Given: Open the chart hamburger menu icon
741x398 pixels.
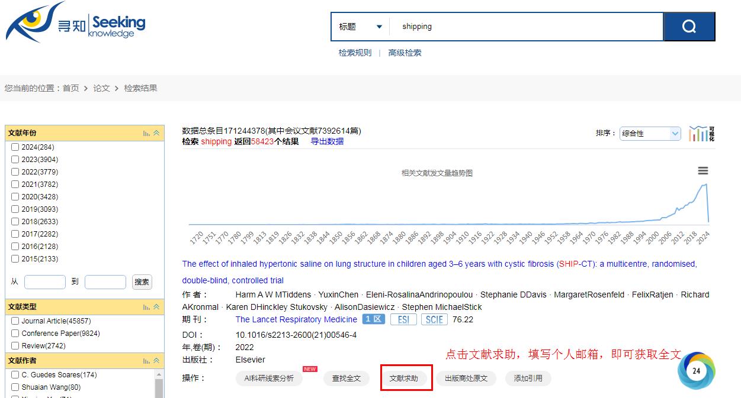Looking at the screenshot, I should [x=703, y=171].
